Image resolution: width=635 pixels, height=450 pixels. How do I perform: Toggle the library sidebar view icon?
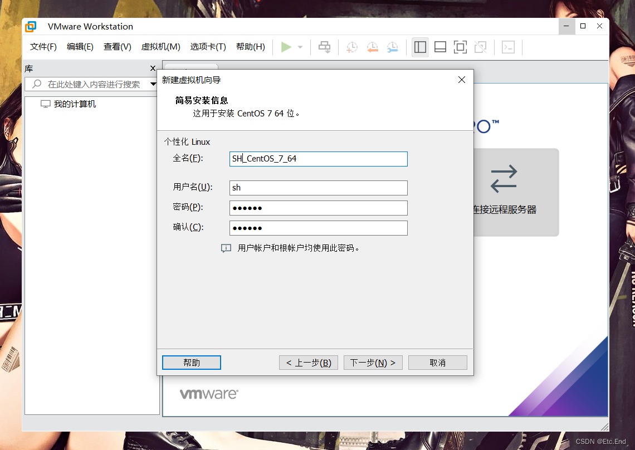pyautogui.click(x=420, y=47)
